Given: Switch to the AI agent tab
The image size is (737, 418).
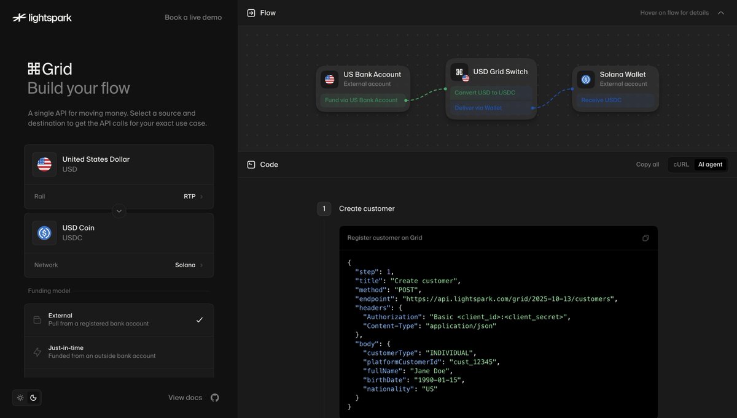Looking at the screenshot, I should 710,164.
